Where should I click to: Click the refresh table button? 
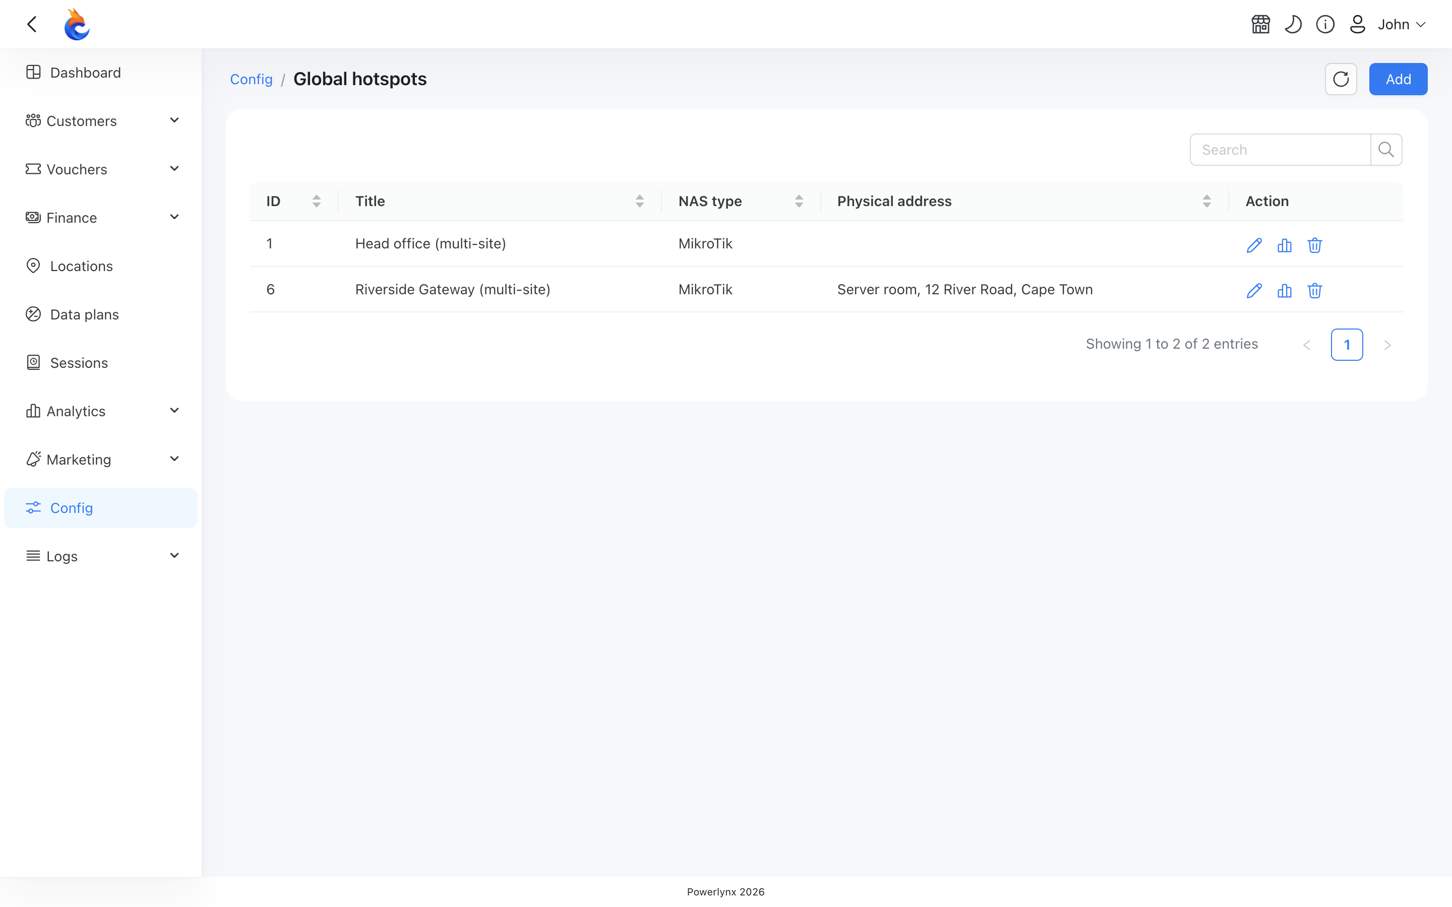coord(1341,79)
